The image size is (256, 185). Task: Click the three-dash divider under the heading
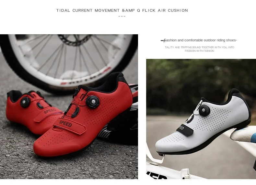tap(122, 16)
